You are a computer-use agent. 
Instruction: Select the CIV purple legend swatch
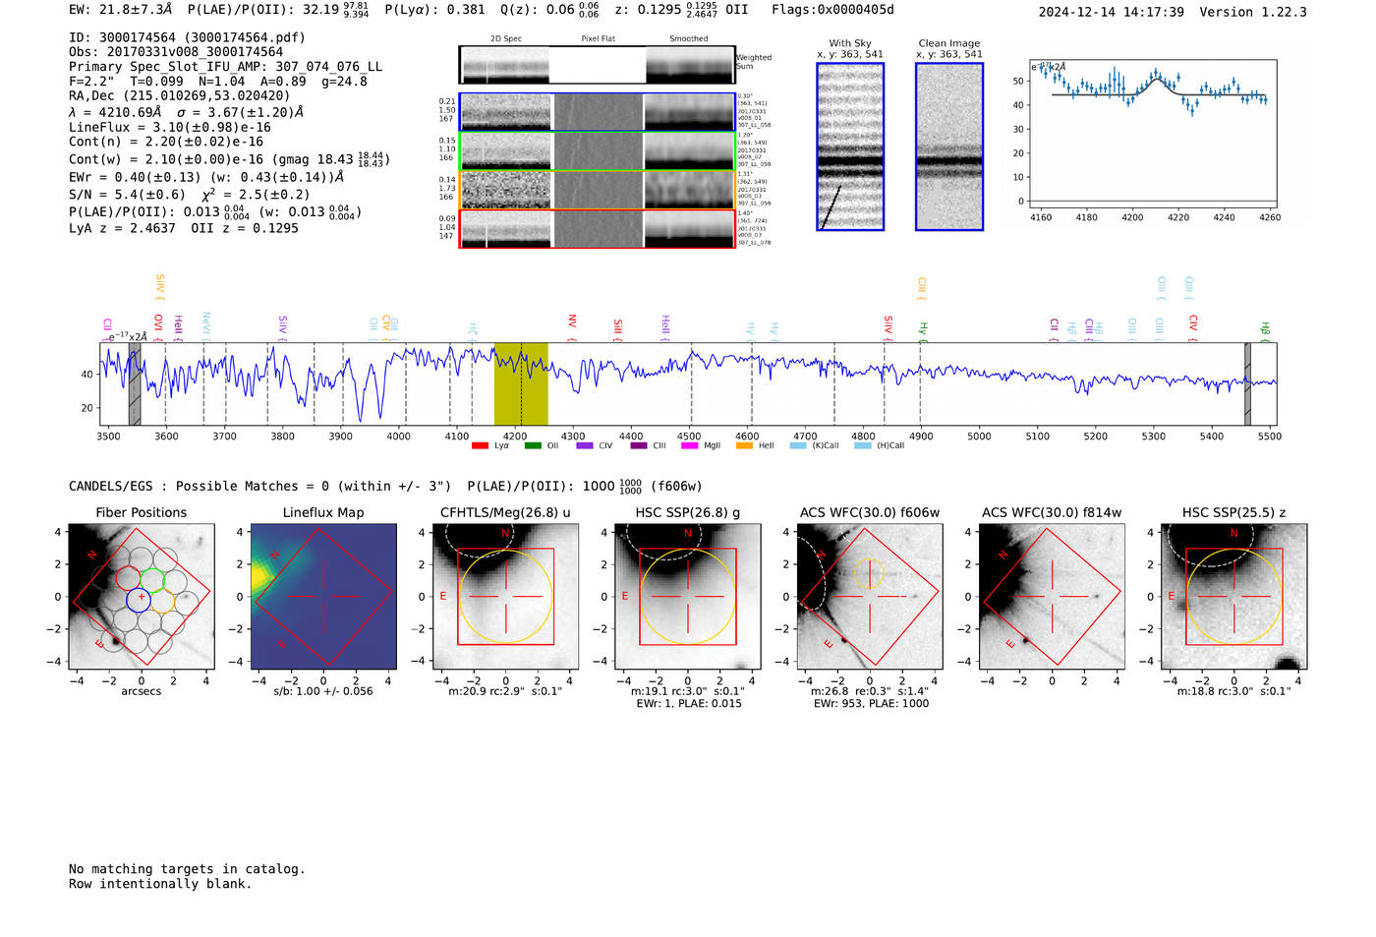click(585, 446)
